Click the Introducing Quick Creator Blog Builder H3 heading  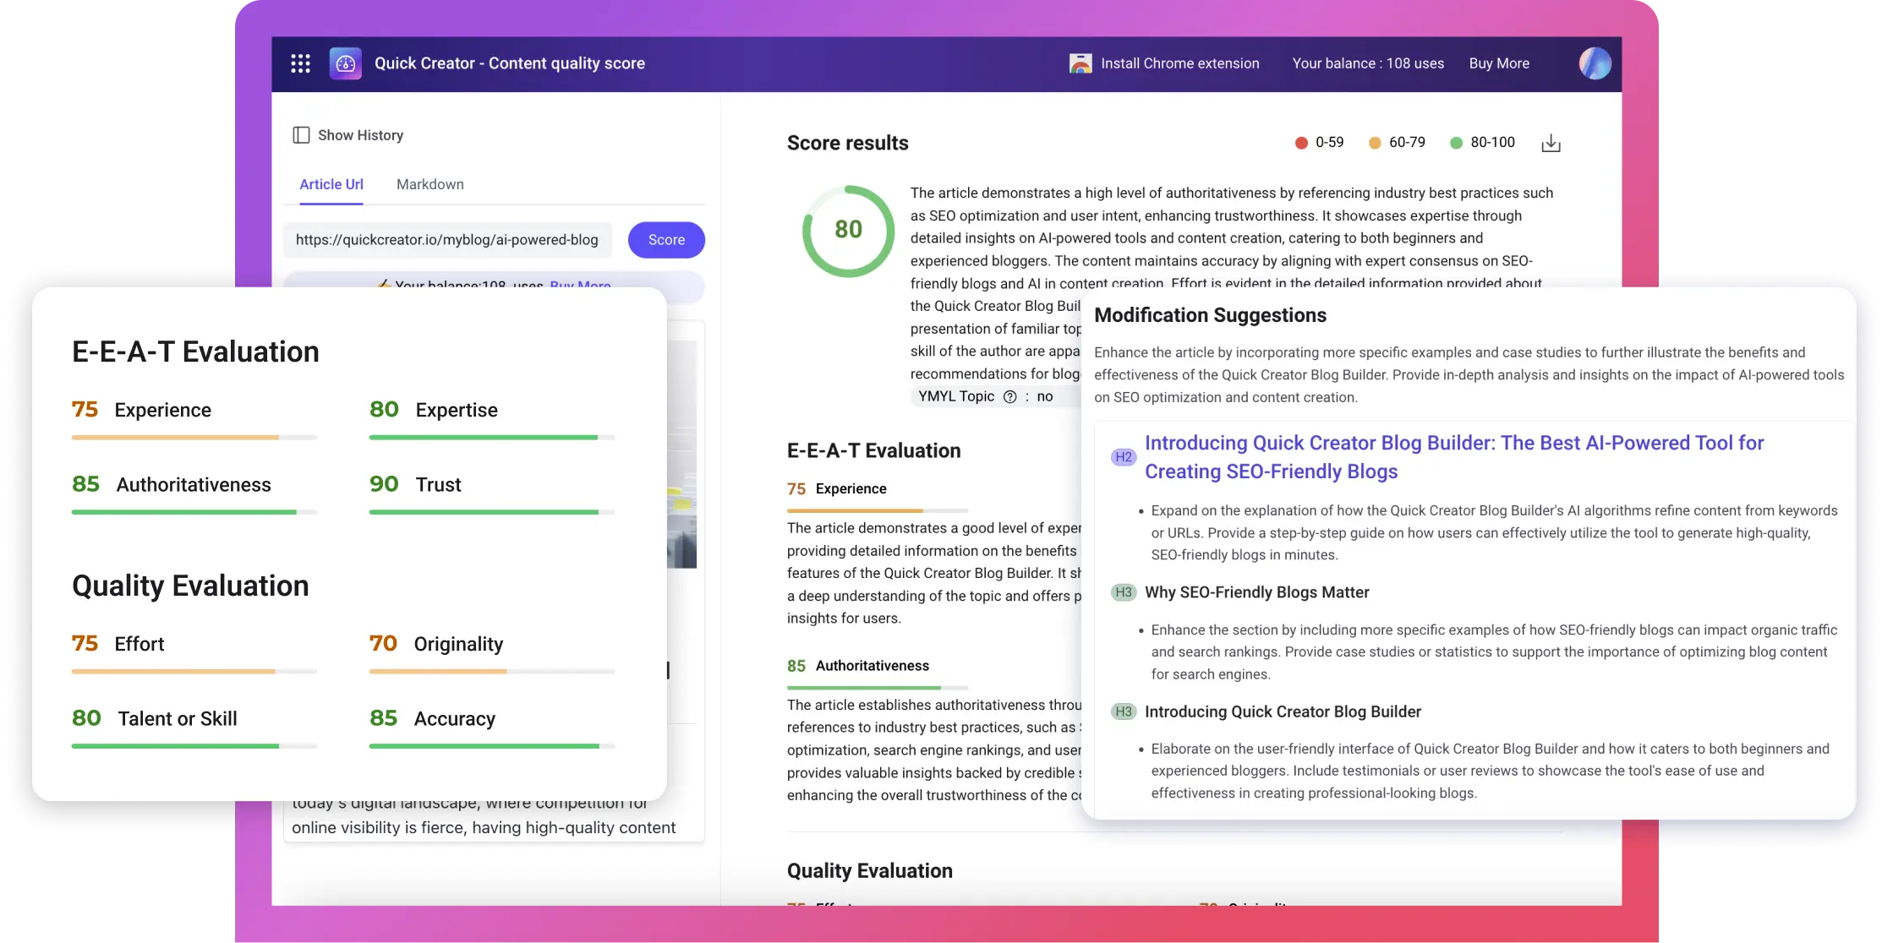(1283, 711)
